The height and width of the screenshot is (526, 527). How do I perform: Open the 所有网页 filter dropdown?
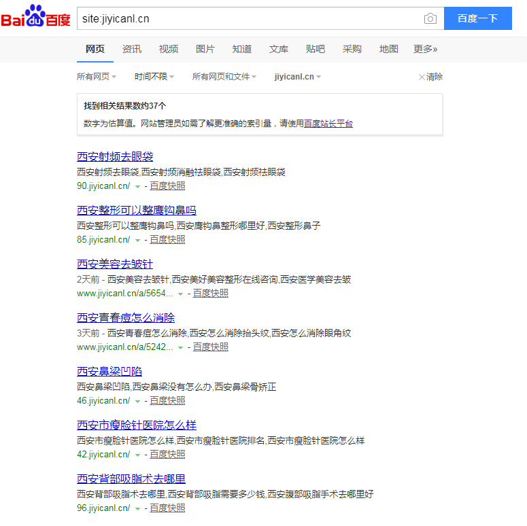[97, 77]
